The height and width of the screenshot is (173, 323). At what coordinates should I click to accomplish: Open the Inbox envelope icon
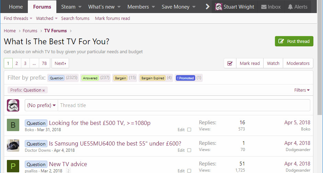tap(264, 7)
